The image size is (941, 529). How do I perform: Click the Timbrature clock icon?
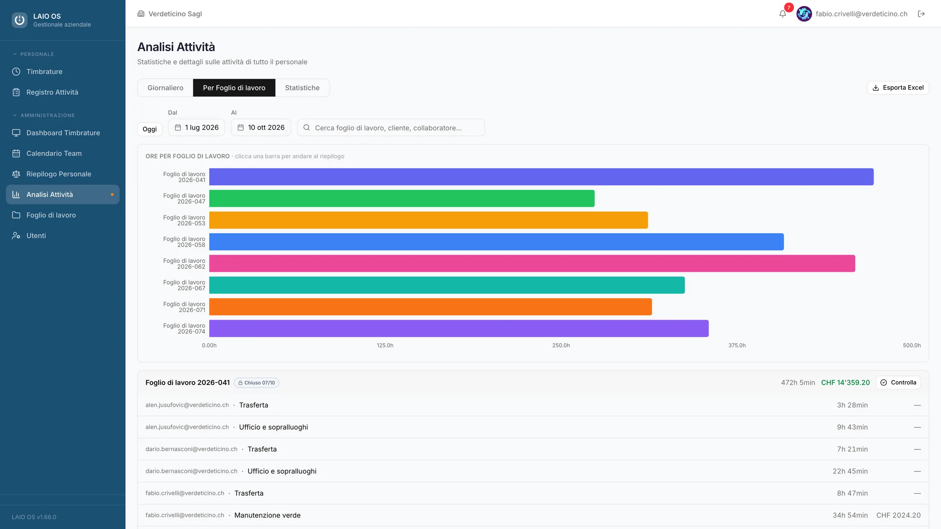pos(16,72)
